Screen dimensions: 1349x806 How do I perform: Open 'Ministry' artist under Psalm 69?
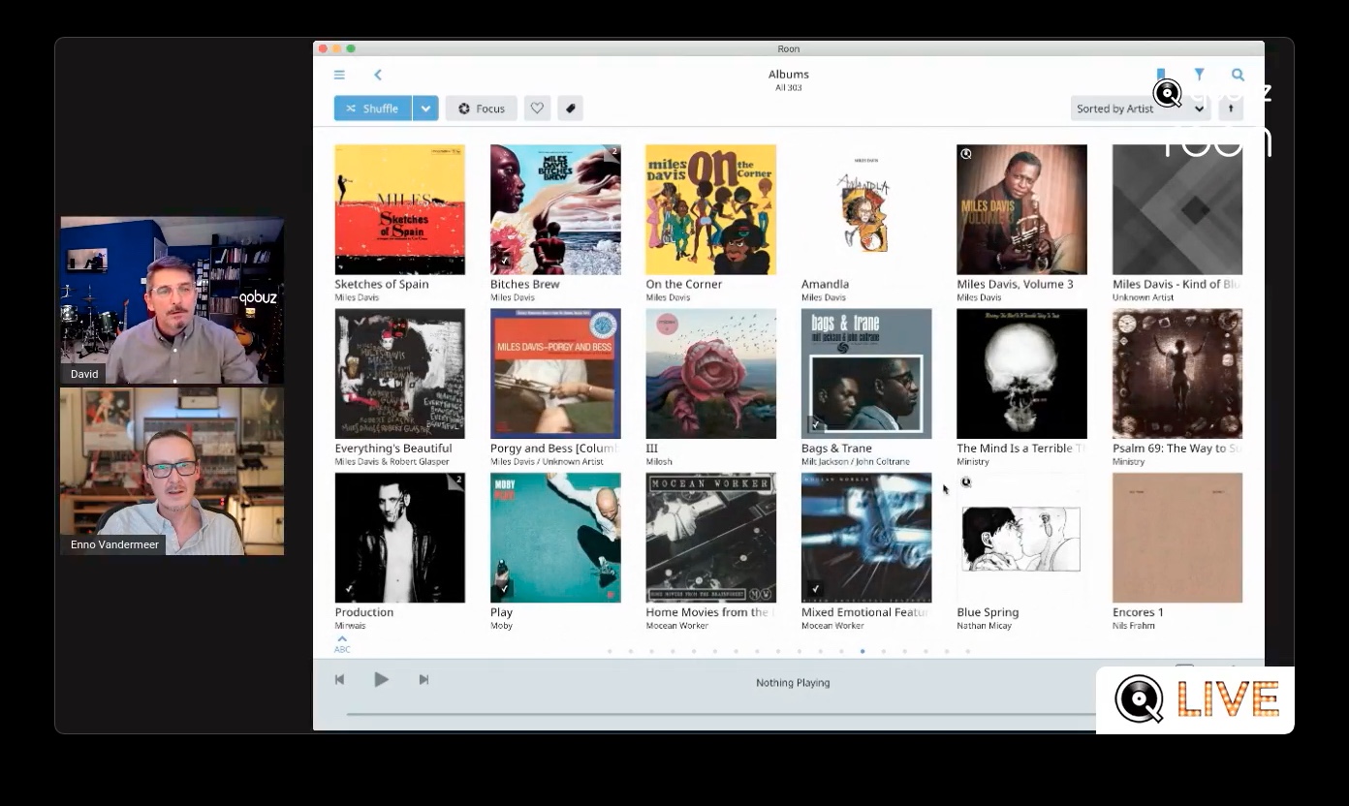click(x=1128, y=462)
